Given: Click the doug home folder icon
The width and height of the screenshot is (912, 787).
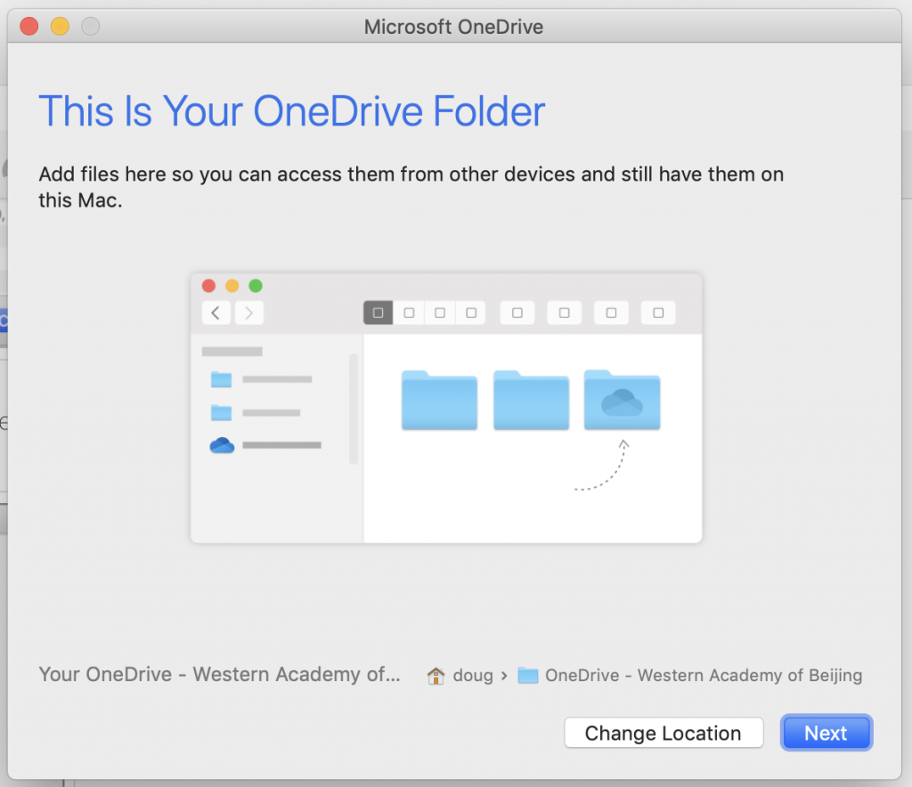Looking at the screenshot, I should pyautogui.click(x=436, y=676).
